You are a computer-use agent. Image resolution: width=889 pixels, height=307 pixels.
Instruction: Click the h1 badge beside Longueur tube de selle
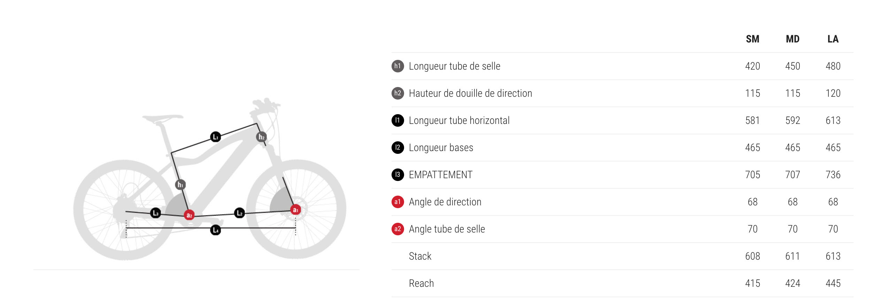397,66
